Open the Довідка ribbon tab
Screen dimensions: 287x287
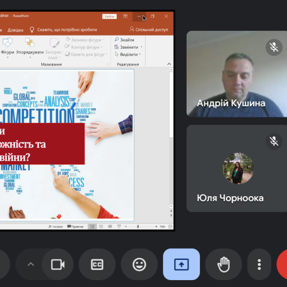click(x=15, y=30)
